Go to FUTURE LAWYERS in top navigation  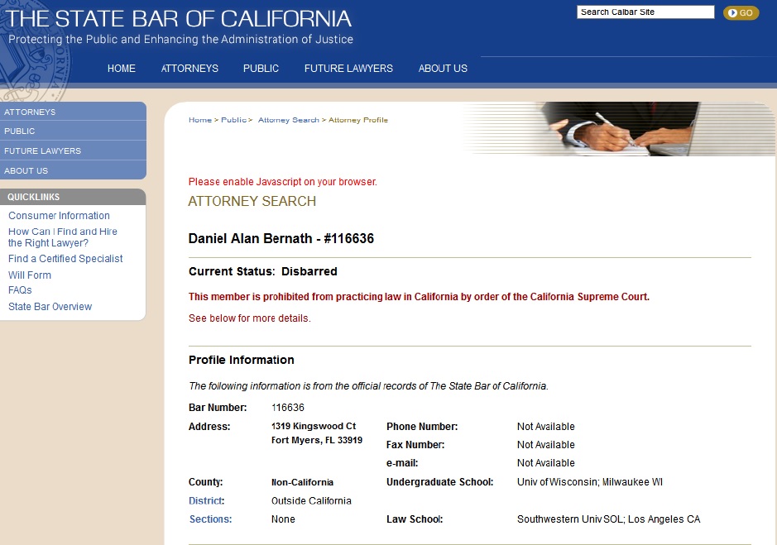click(x=348, y=69)
